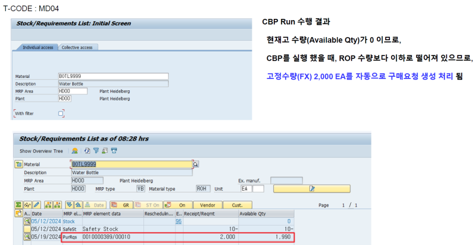Click the MRP element data column header
The image size is (474, 245).
tap(113, 213)
